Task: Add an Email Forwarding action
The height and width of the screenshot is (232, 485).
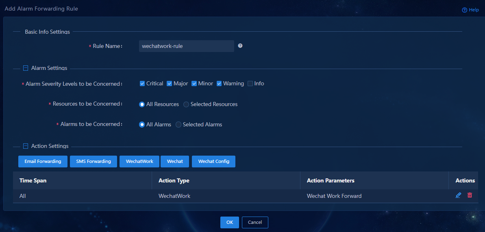Action: coord(43,161)
